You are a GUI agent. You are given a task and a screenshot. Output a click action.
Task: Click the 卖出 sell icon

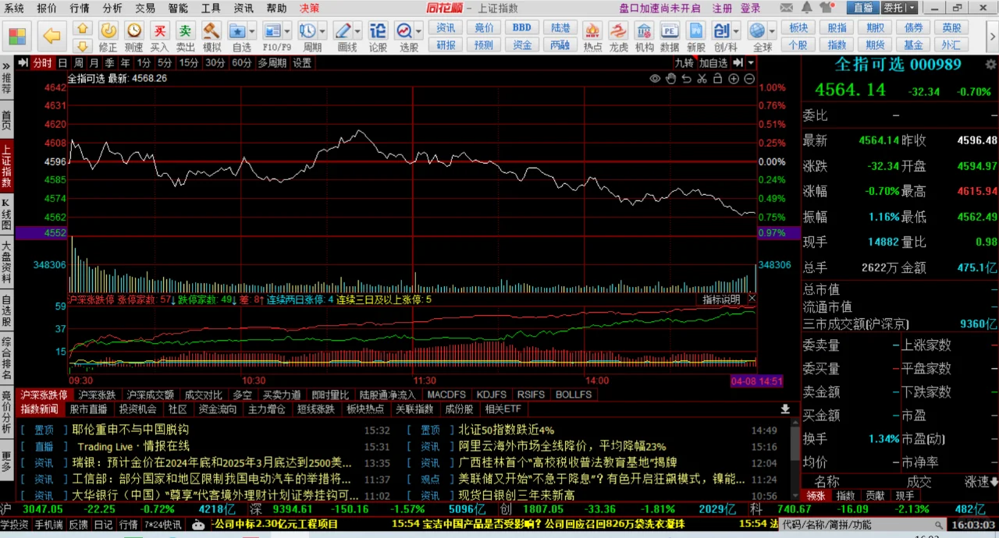coord(186,31)
